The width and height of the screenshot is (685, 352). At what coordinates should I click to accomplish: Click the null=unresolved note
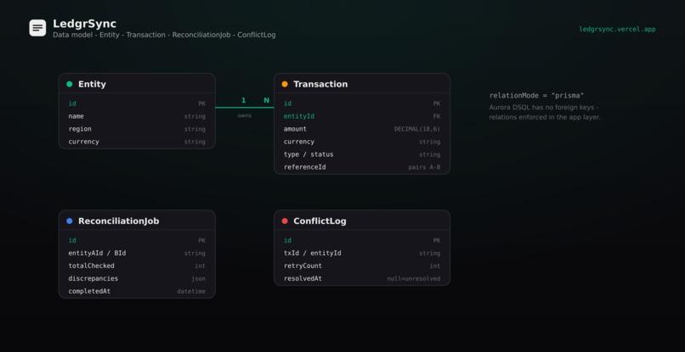coord(414,279)
